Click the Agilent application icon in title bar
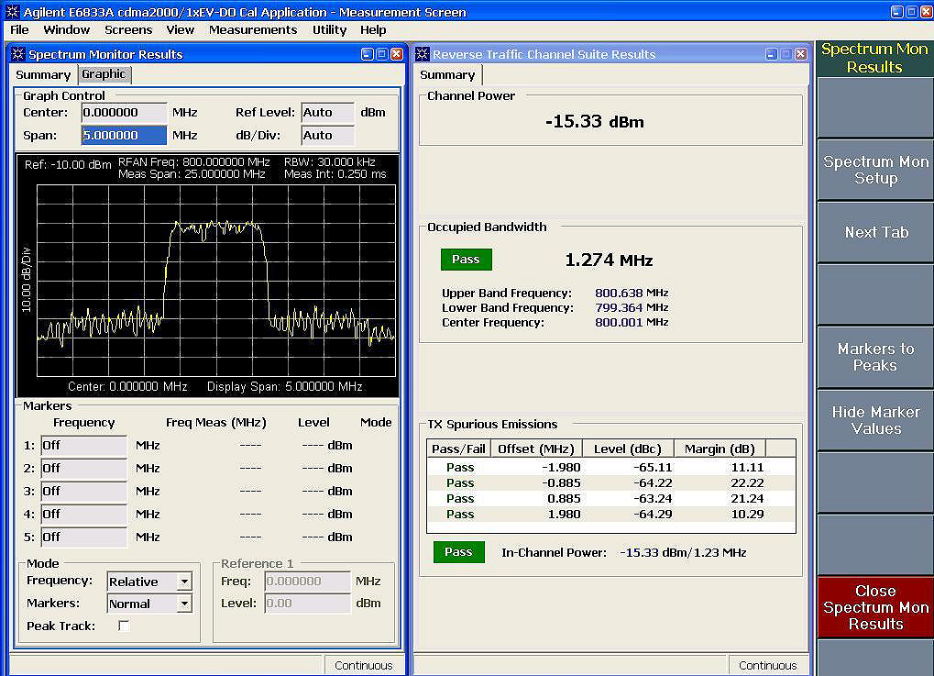The image size is (934, 676). point(12,11)
